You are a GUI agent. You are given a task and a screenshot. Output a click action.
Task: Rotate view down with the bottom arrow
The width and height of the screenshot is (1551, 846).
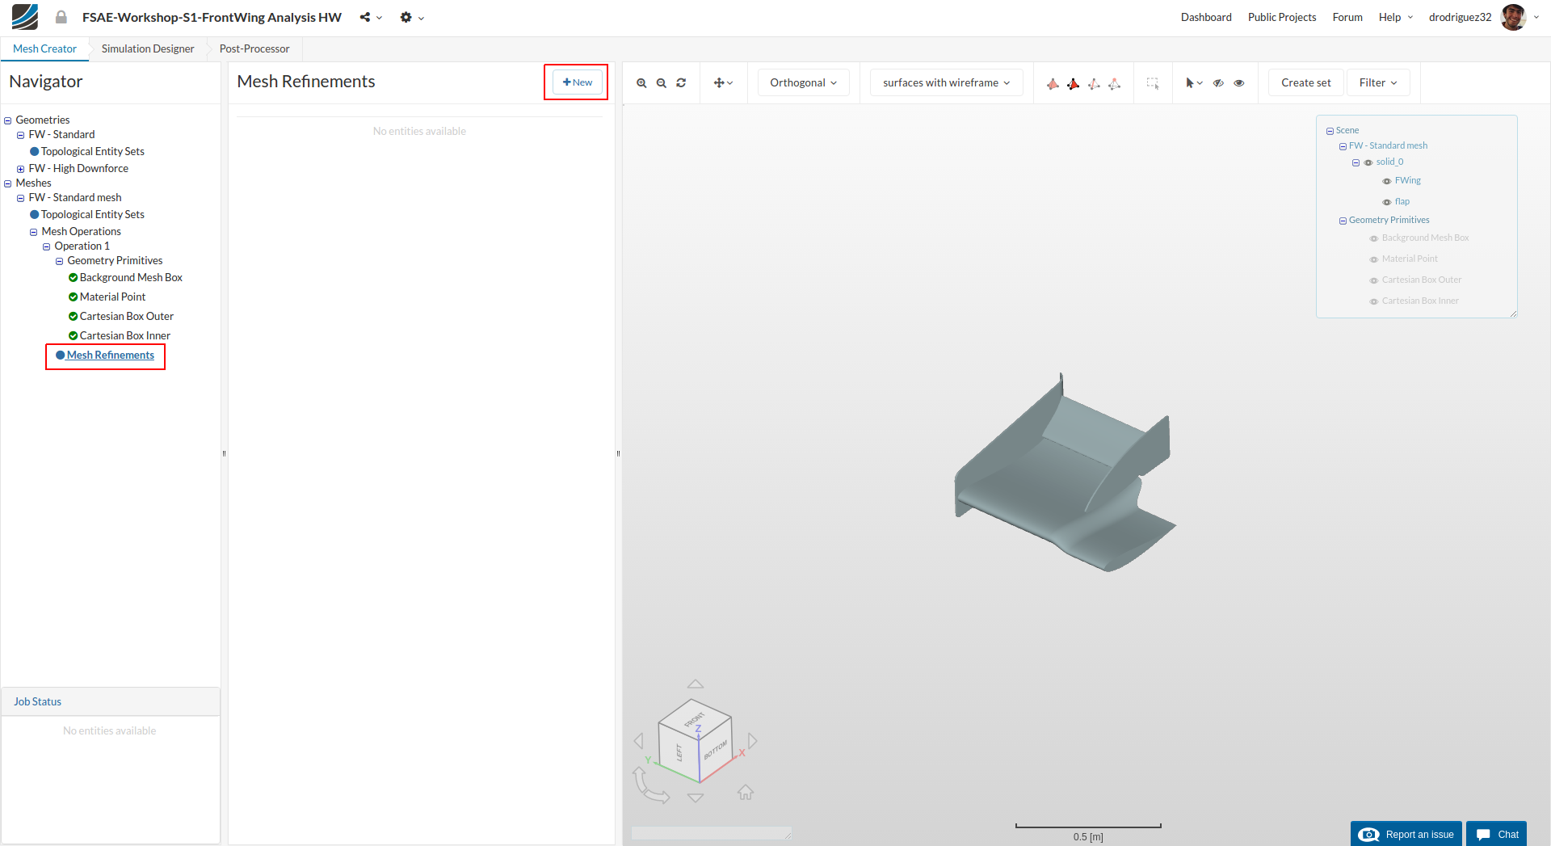point(696,798)
